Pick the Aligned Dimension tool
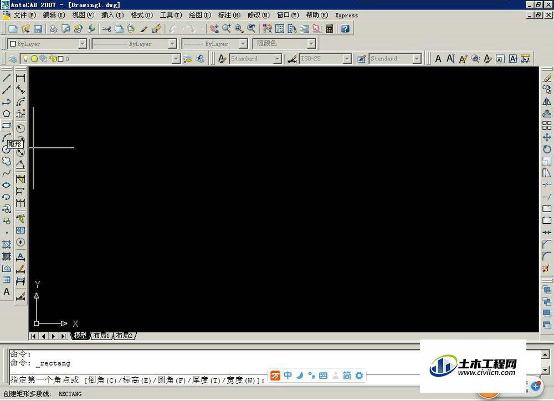The image size is (554, 401). pos(20,90)
